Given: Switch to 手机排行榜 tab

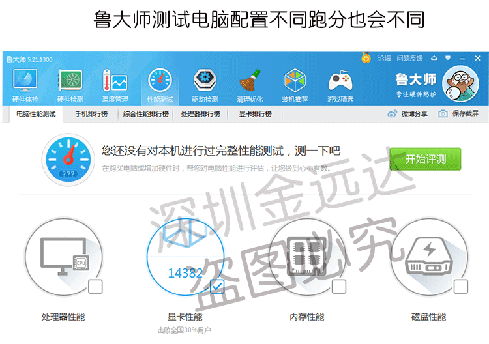Looking at the screenshot, I should coord(91,114).
